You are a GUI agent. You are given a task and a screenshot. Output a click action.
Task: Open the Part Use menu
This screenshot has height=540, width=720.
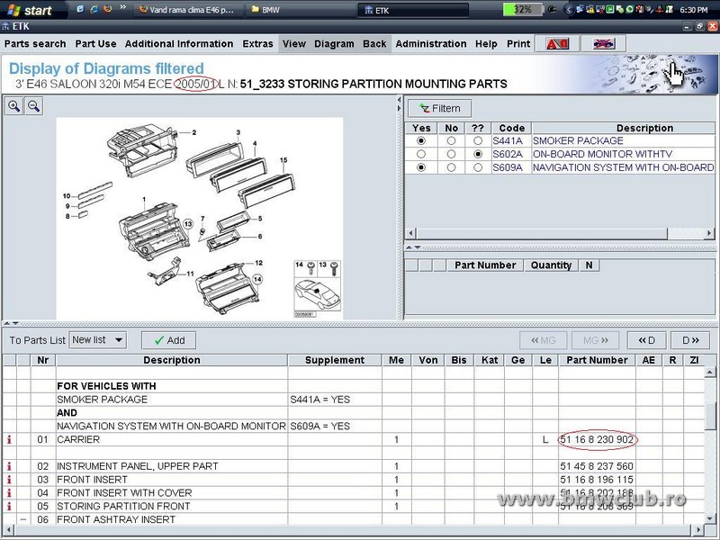coord(95,43)
